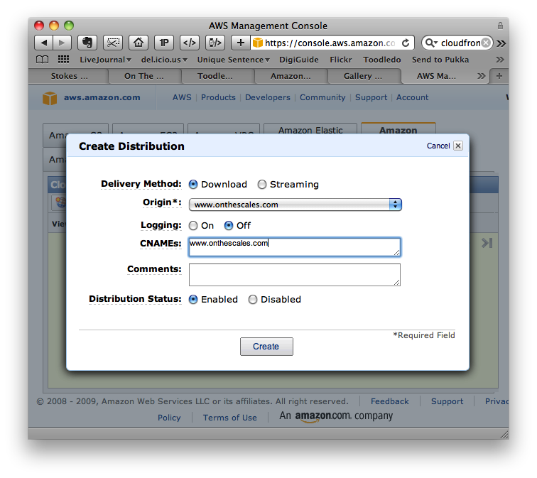Click the Create button
537x478 pixels.
266,347
